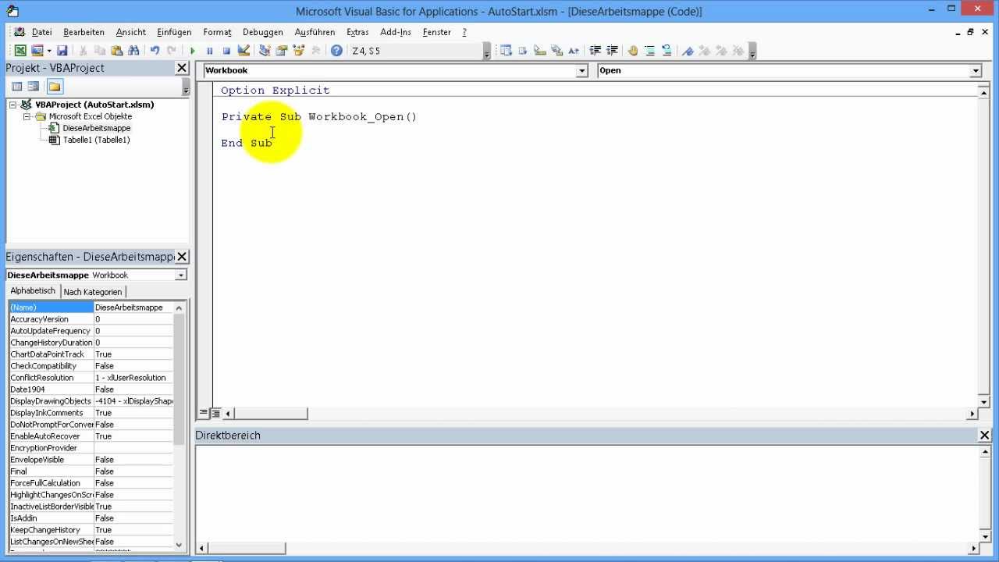Click the Paste clipboard icon
The width and height of the screenshot is (999, 562).
[x=117, y=51]
